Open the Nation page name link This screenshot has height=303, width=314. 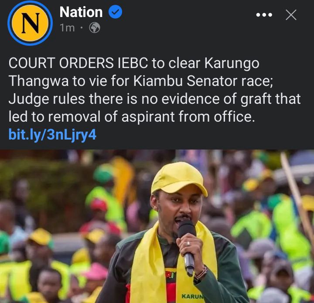(x=81, y=12)
